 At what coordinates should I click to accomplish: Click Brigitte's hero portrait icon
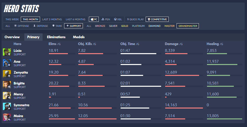(7, 85)
